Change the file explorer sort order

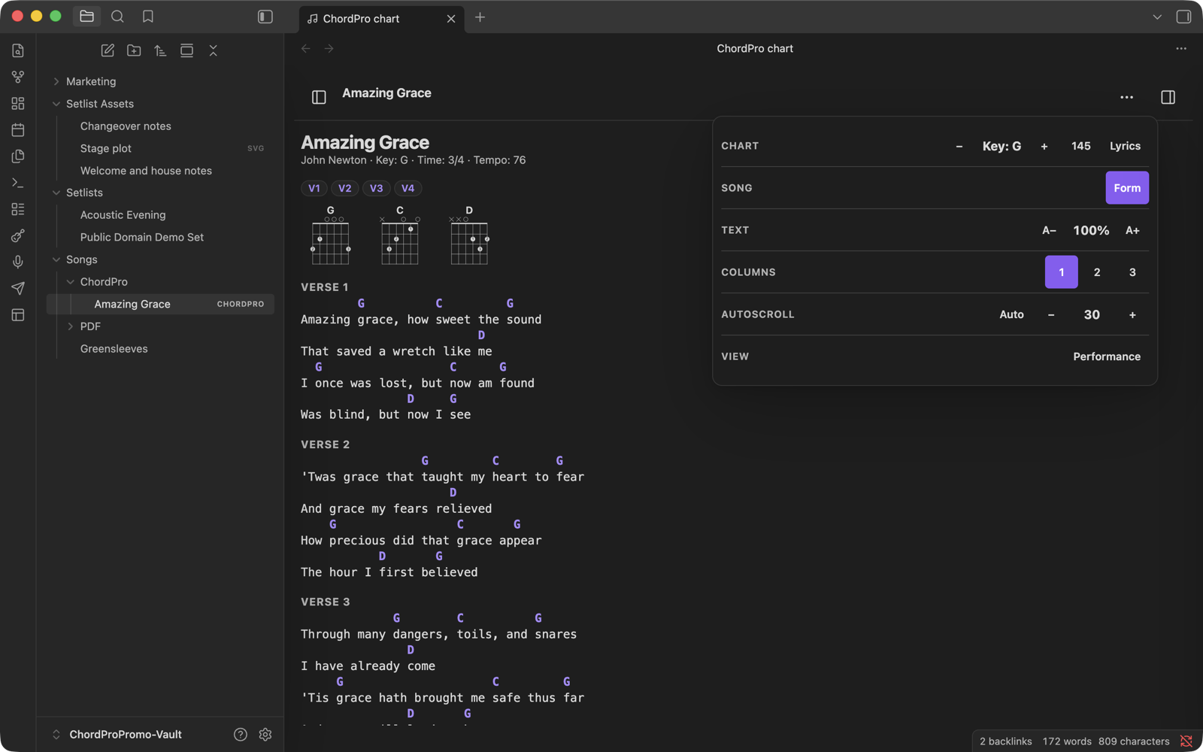pyautogui.click(x=160, y=50)
